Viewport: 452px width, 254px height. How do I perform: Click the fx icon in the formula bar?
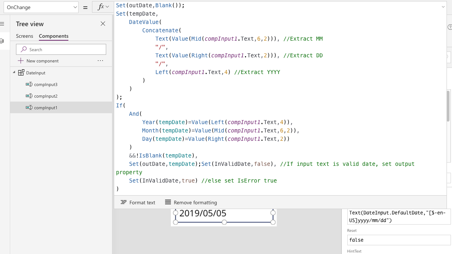coord(101,7)
